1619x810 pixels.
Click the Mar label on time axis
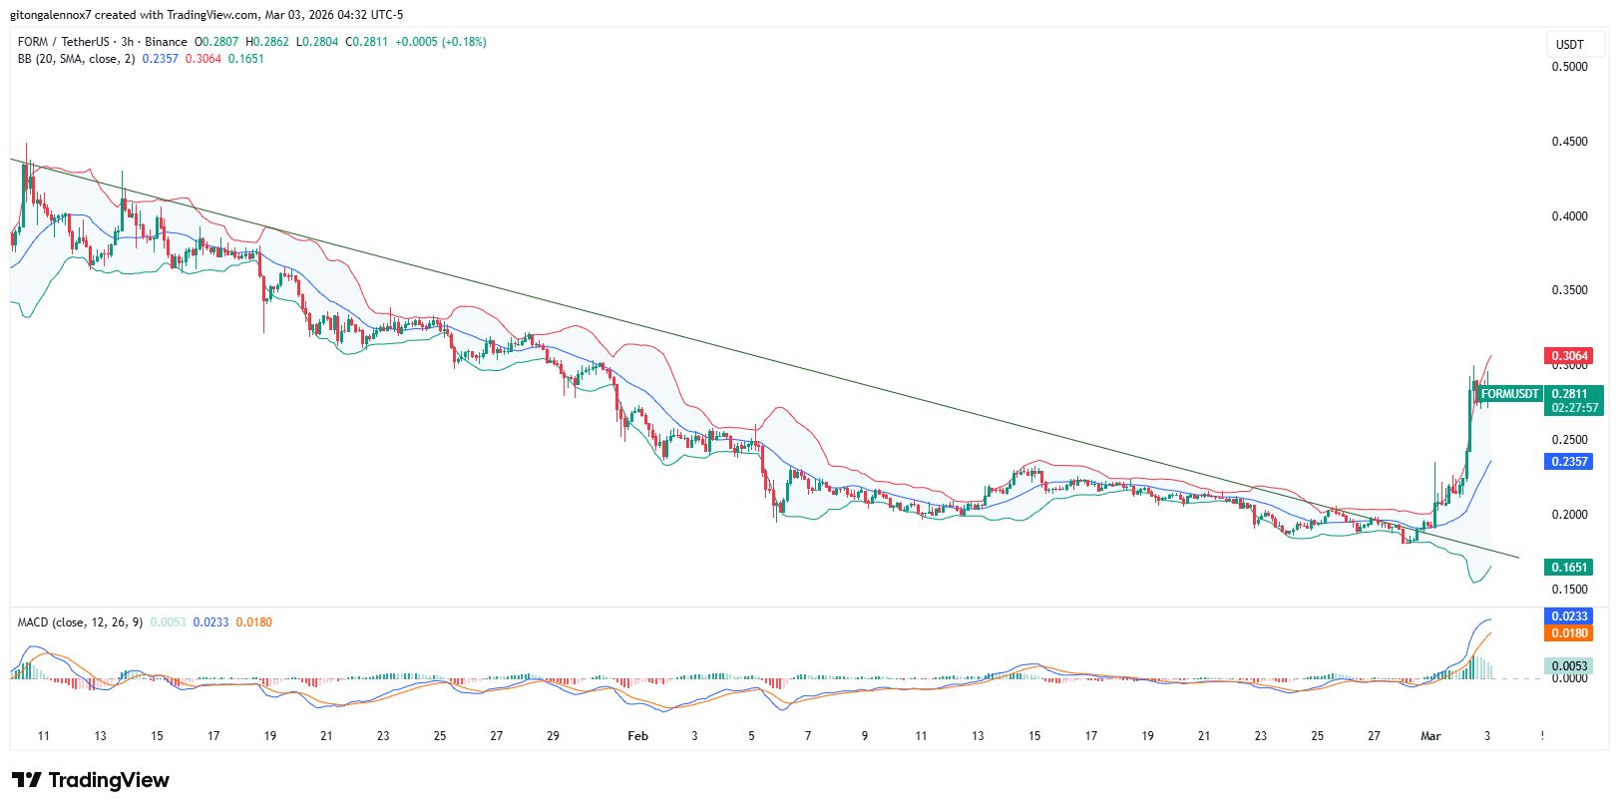pyautogui.click(x=1430, y=736)
